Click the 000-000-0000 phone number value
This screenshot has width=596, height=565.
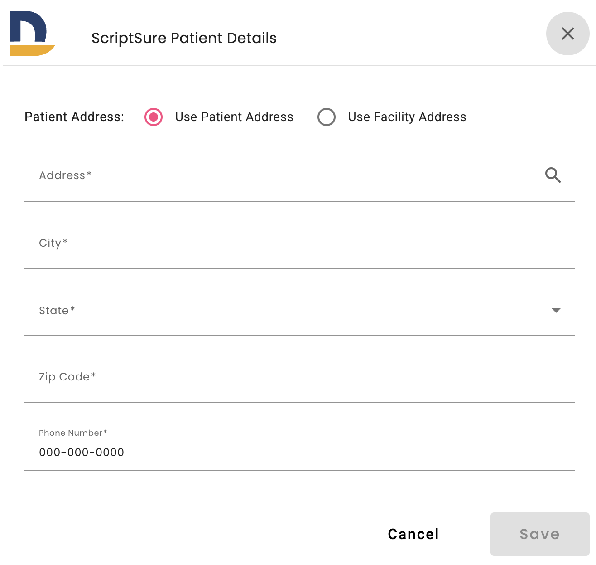pyautogui.click(x=82, y=453)
